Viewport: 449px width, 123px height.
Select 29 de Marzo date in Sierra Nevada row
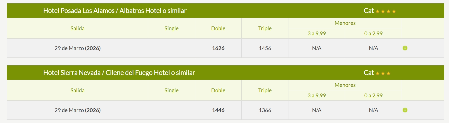pyautogui.click(x=77, y=110)
